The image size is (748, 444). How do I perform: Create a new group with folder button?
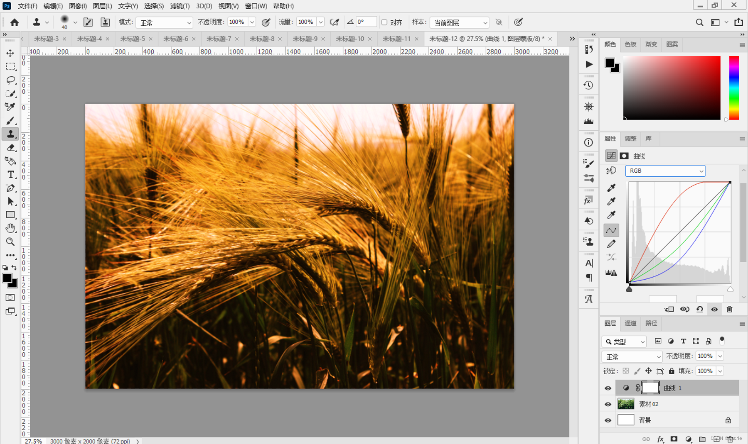(702, 439)
